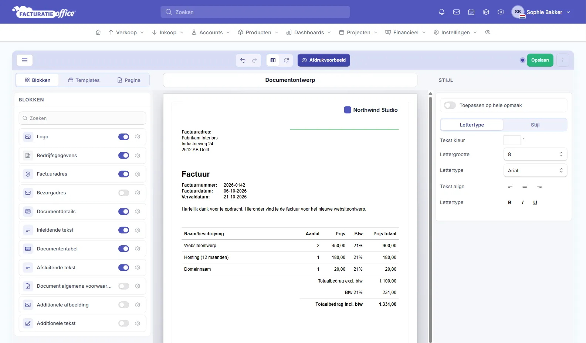This screenshot has width=586, height=343.
Task: Open the calendar icon in header
Action: [x=471, y=12]
